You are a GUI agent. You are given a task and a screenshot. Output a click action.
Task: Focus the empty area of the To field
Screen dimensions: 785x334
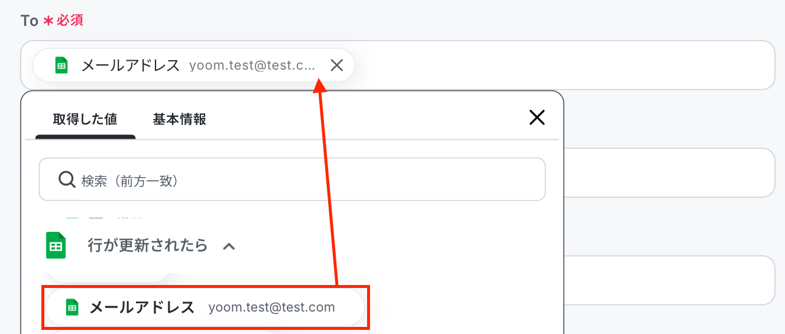(x=562, y=65)
